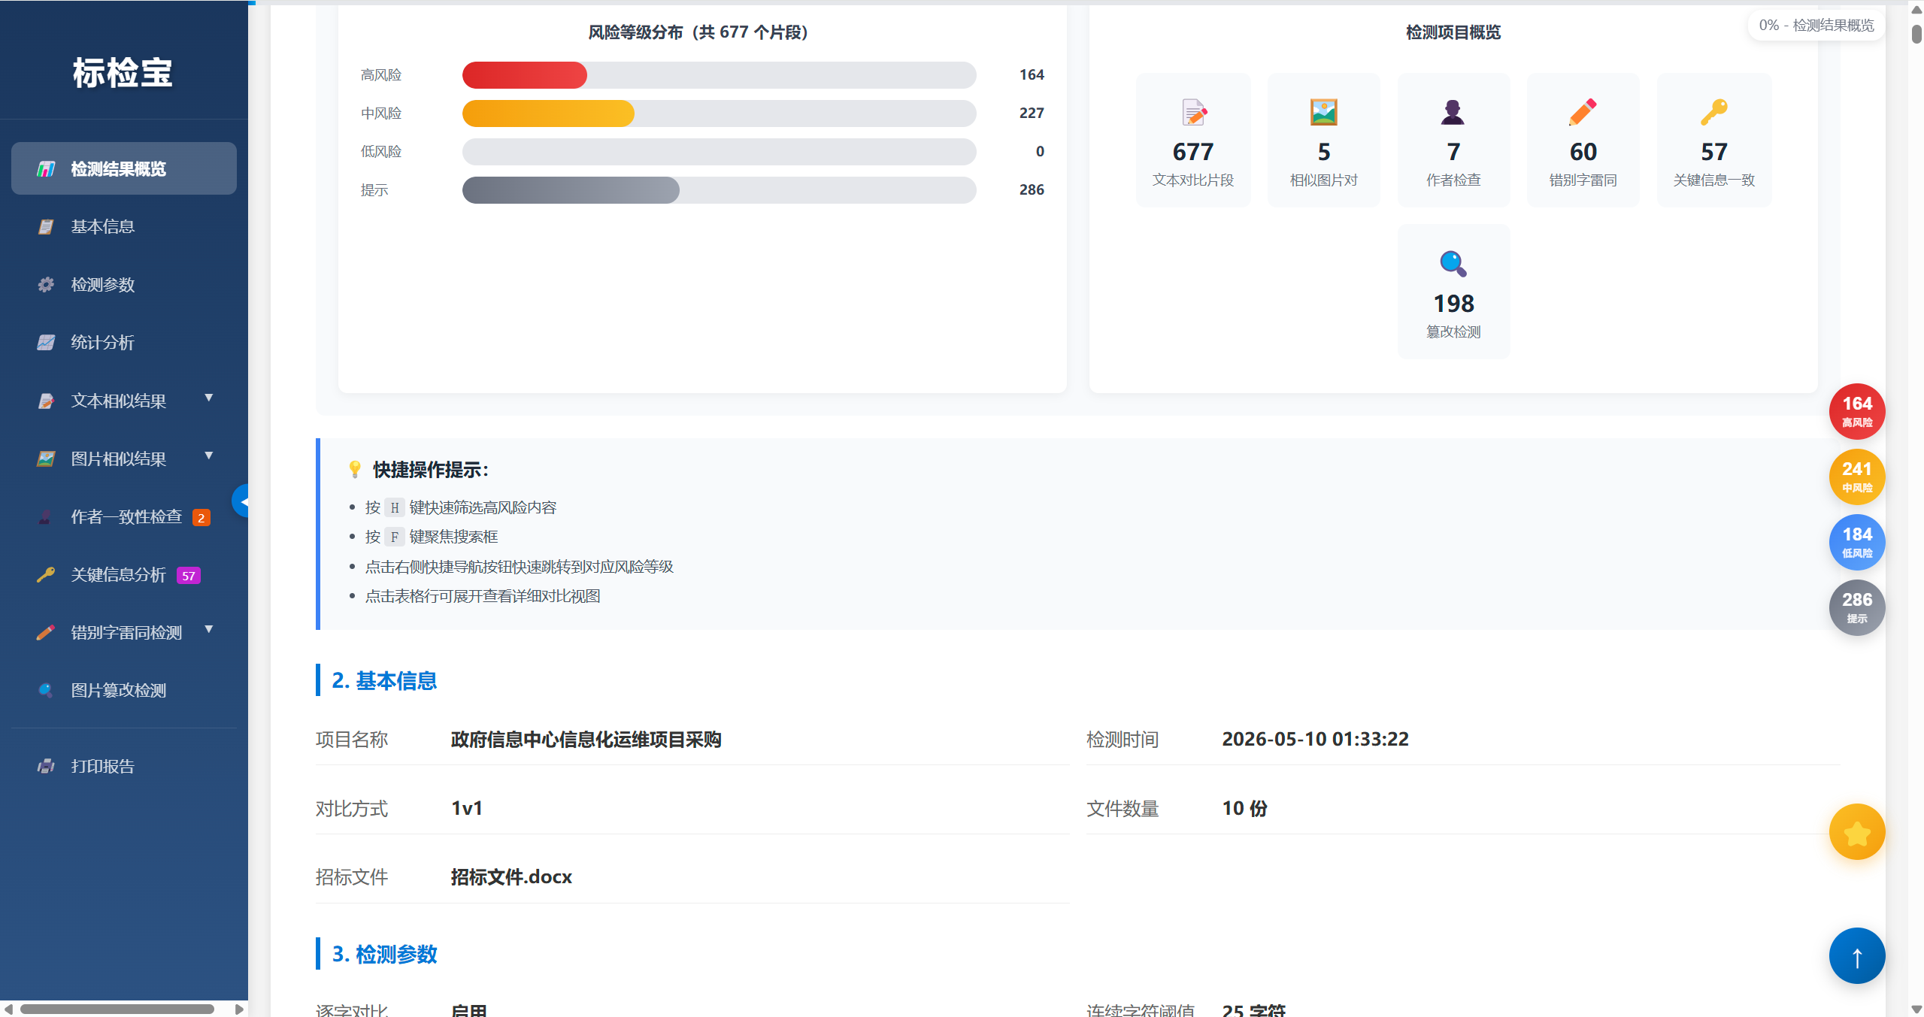This screenshot has height=1017, width=1924.
Task: Click the 风险等级分布 chart title
Action: pos(698,32)
